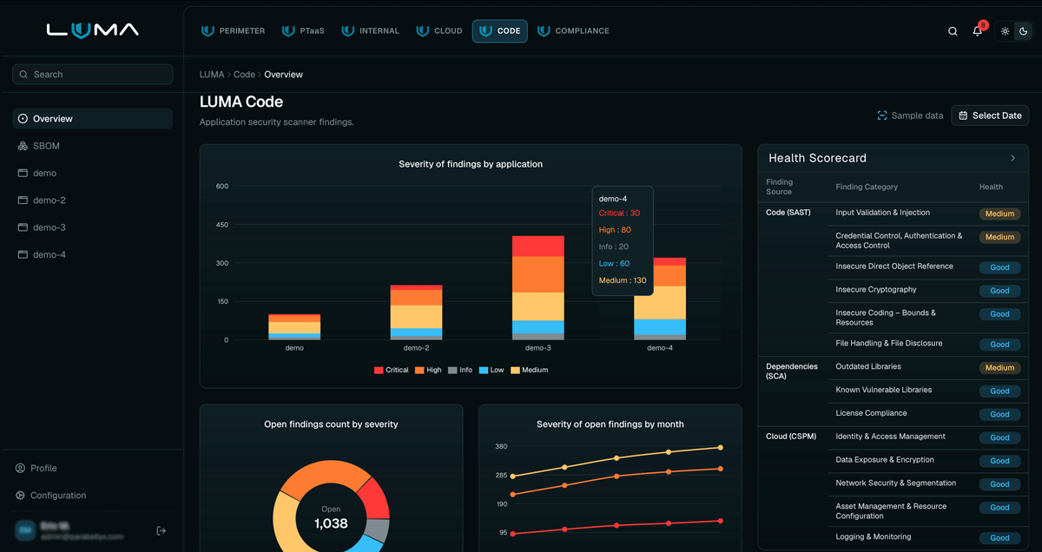
Task: Click the demo-3 folder icon
Action: coord(23,227)
